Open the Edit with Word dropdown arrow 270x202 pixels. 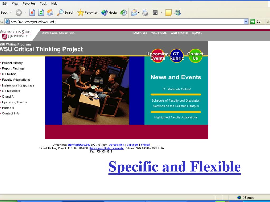(x=162, y=13)
